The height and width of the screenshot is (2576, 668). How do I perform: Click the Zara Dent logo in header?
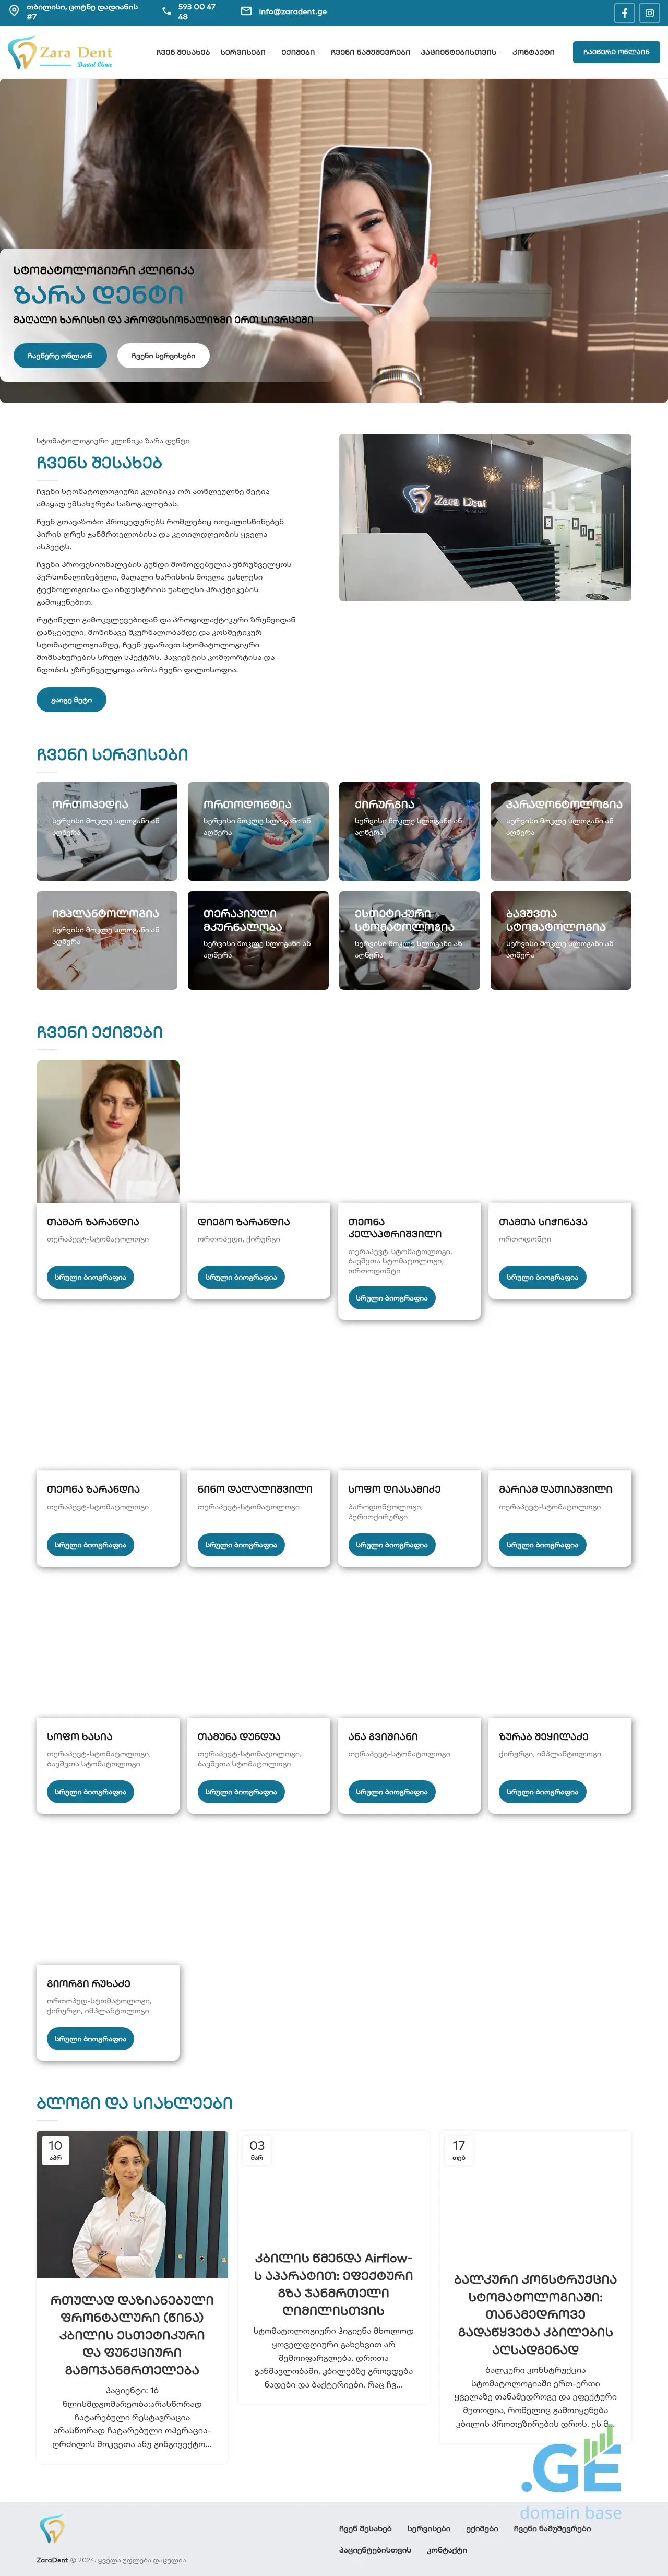coord(61,53)
